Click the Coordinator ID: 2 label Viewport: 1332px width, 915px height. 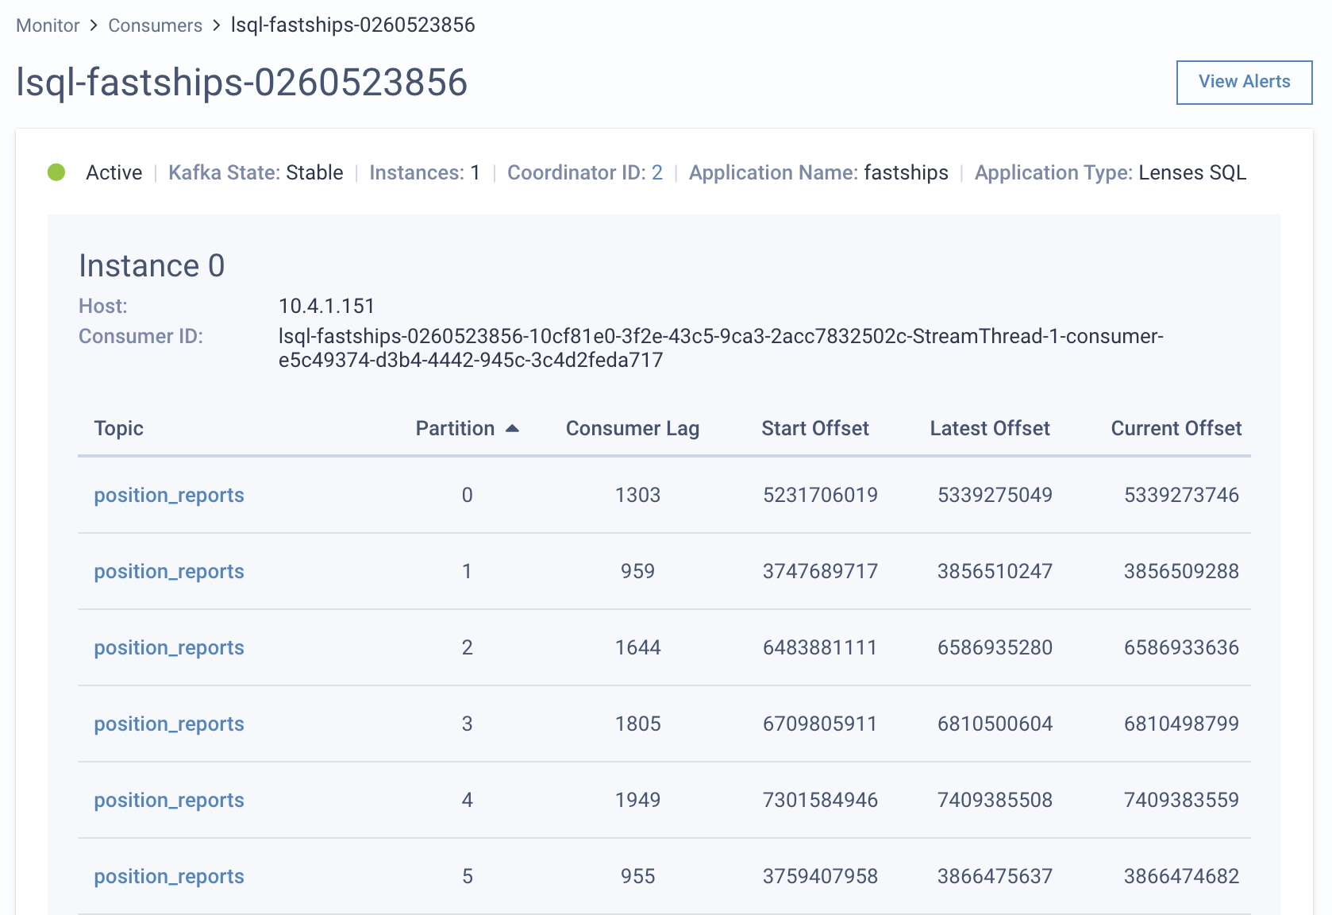tap(585, 172)
